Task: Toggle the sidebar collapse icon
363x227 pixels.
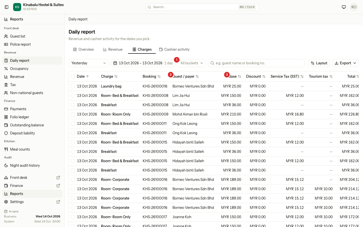Action: pos(7,7)
